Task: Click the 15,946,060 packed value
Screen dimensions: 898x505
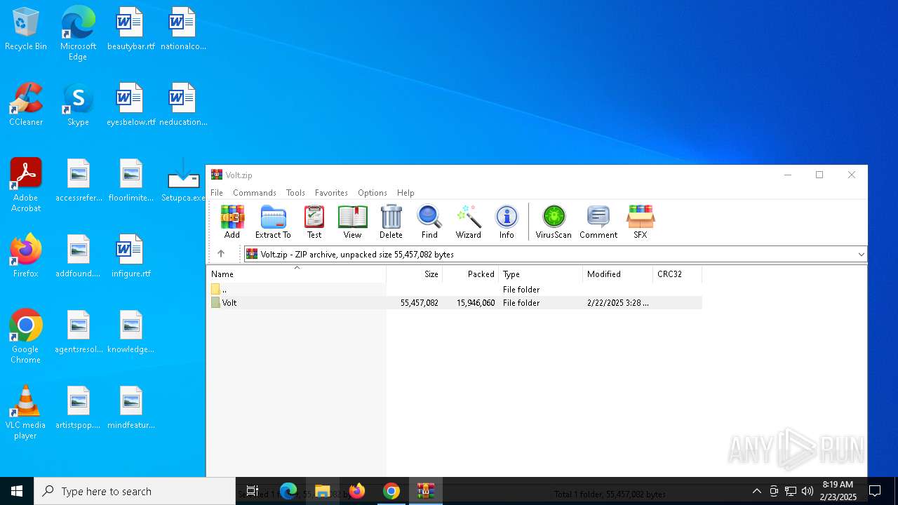Action: [476, 303]
